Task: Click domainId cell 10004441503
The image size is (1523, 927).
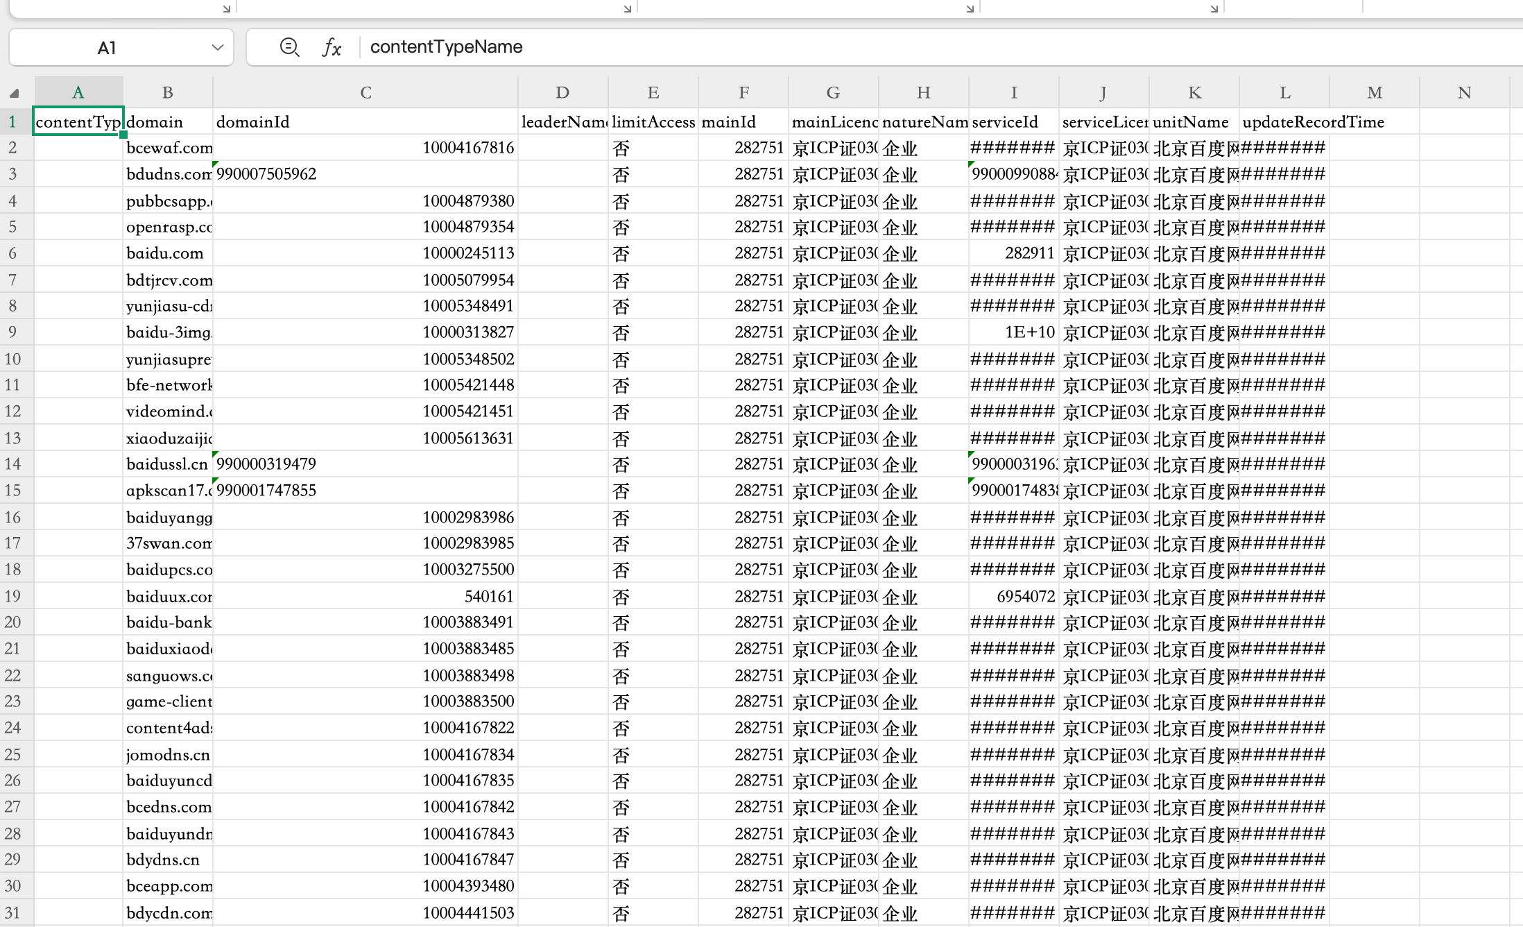Action: (x=365, y=912)
